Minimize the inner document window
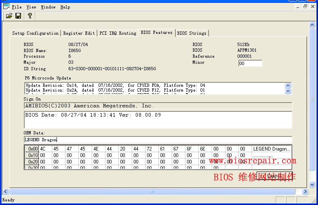 tap(297, 7)
